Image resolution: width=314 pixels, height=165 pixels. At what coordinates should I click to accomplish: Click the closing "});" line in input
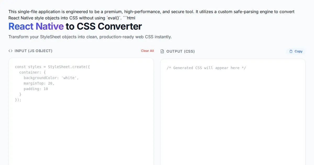pyautogui.click(x=18, y=100)
